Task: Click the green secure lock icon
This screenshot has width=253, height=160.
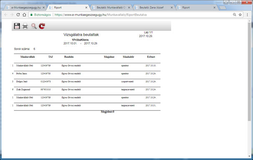Action: [x=32, y=15]
